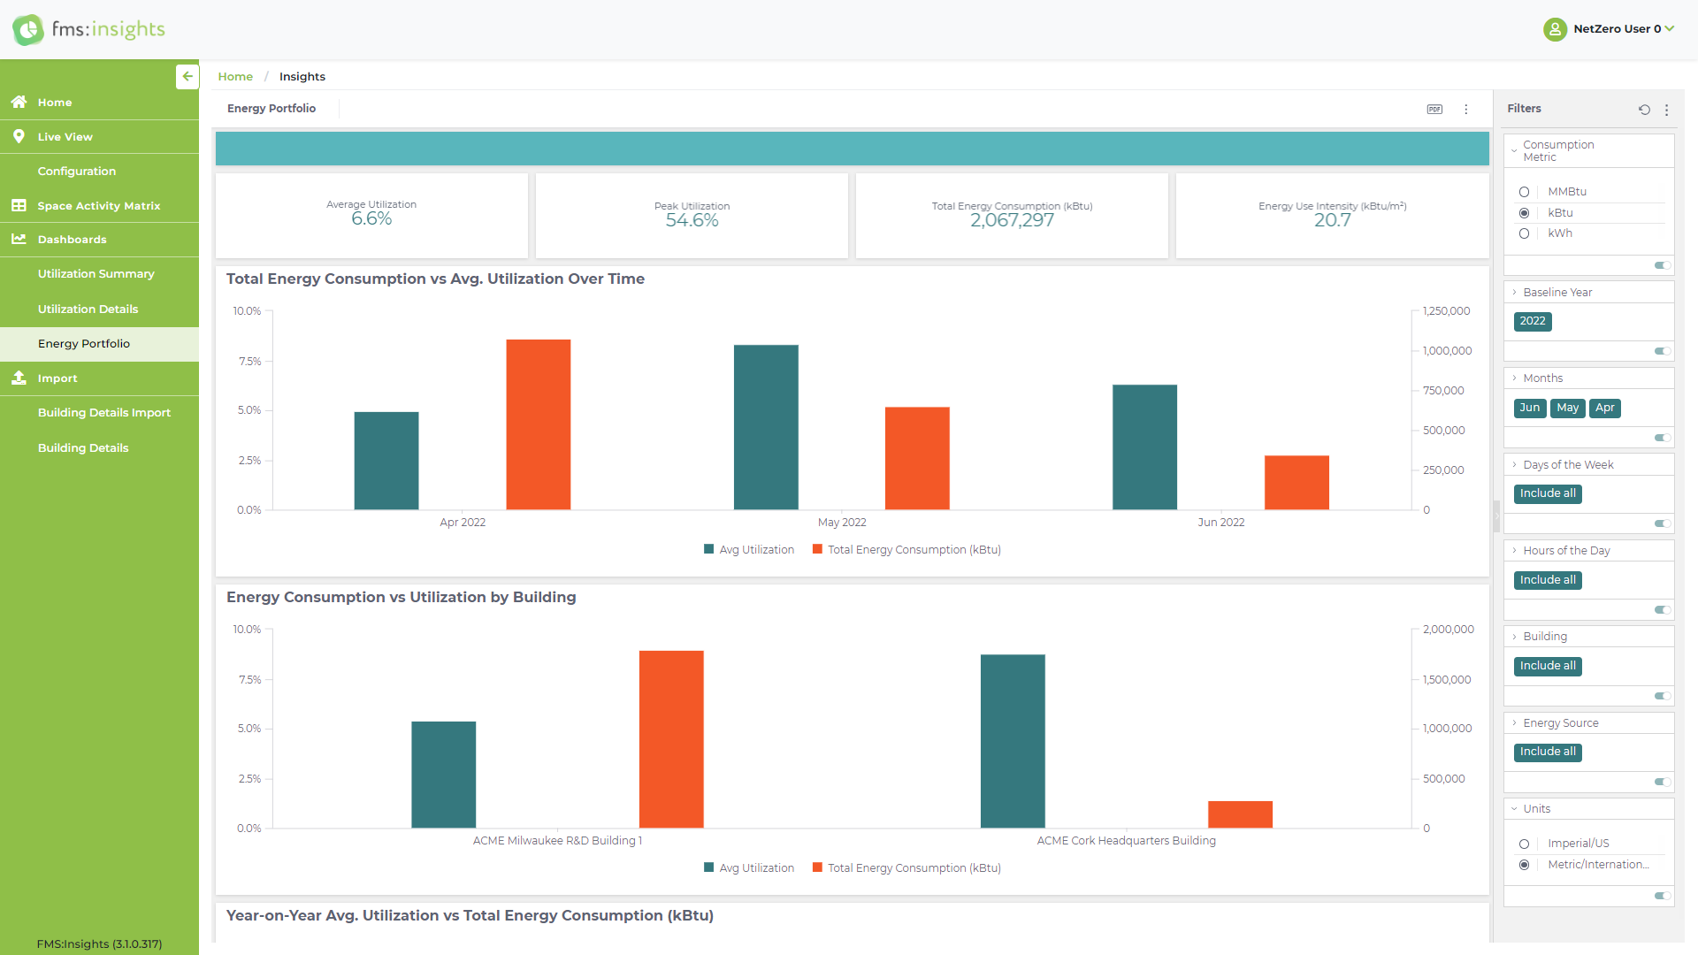Click the 2022 baseline year chip
This screenshot has height=955, width=1698.
1533,321
